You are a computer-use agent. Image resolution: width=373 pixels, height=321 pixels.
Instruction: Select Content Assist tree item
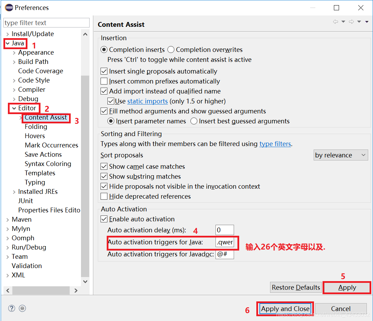[x=46, y=117]
